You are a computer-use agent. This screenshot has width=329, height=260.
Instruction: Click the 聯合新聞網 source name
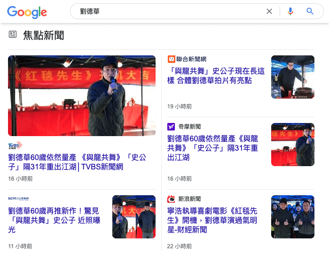(x=191, y=59)
